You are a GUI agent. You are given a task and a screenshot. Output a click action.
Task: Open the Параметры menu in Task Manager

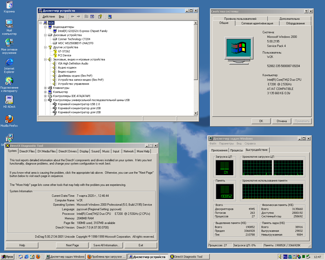tap(226, 143)
